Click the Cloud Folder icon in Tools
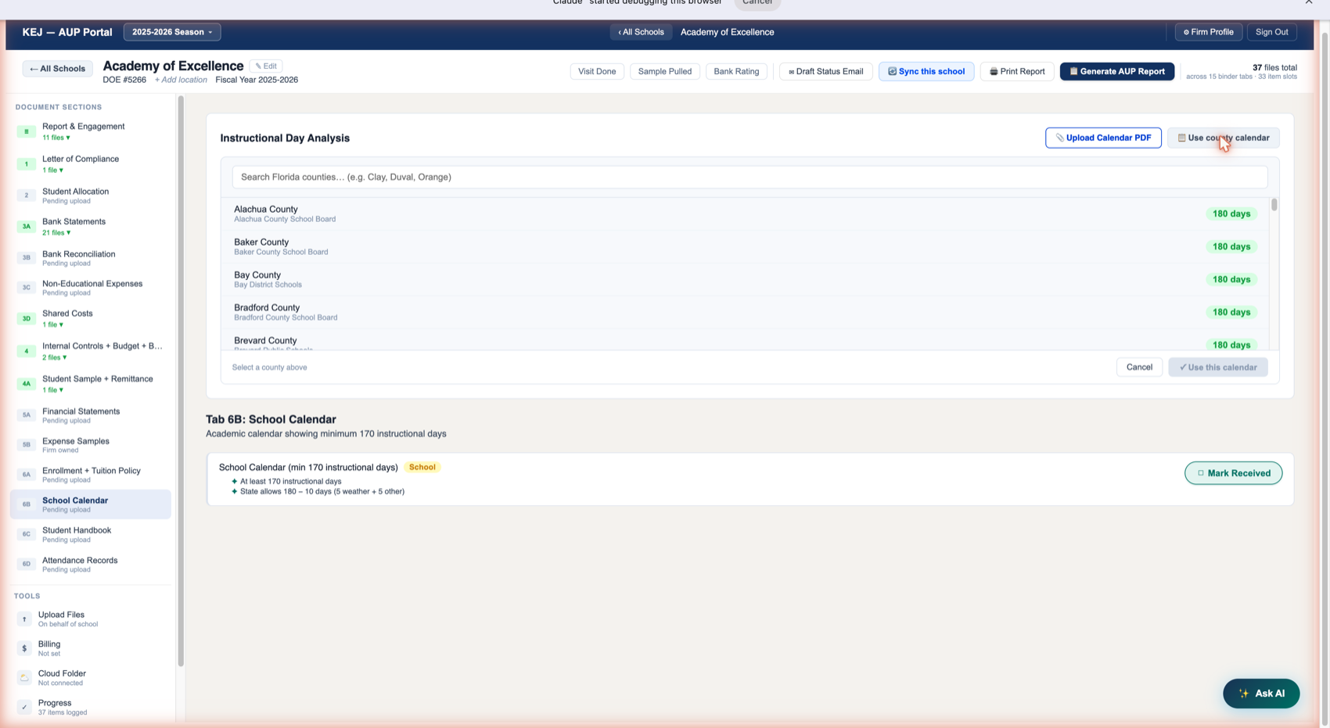This screenshot has height=728, width=1330. tap(24, 677)
